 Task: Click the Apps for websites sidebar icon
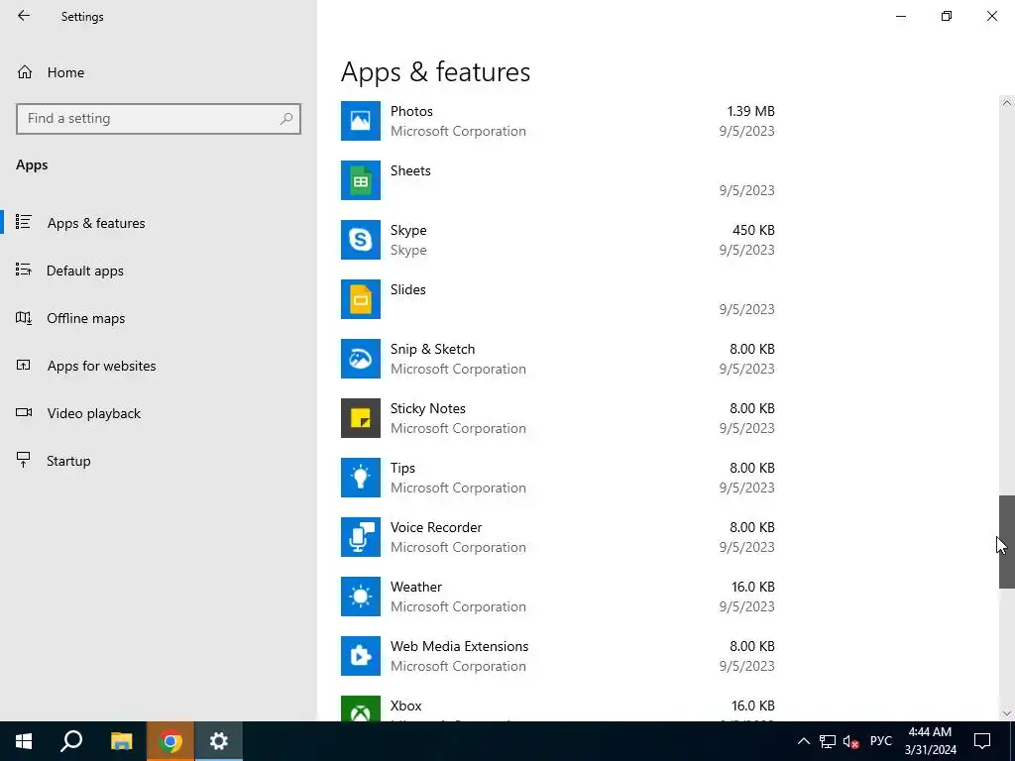[x=24, y=365]
